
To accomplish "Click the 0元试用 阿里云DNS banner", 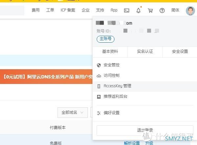I will (46, 76).
